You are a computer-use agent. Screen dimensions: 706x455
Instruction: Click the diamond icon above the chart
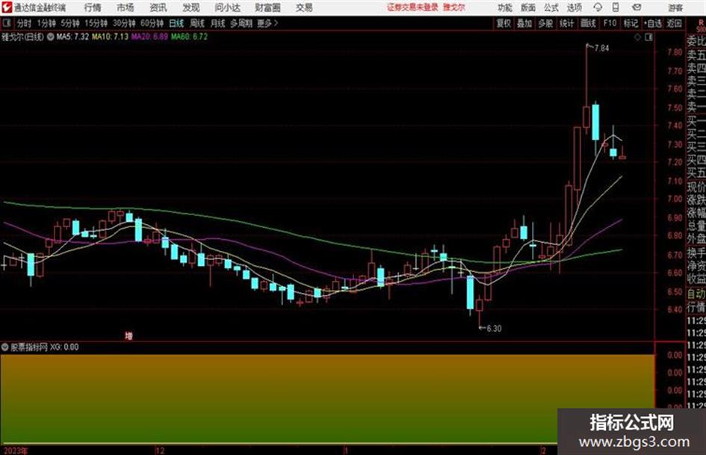tap(637, 37)
